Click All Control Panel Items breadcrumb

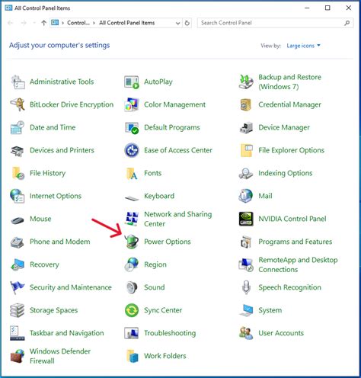tap(126, 23)
